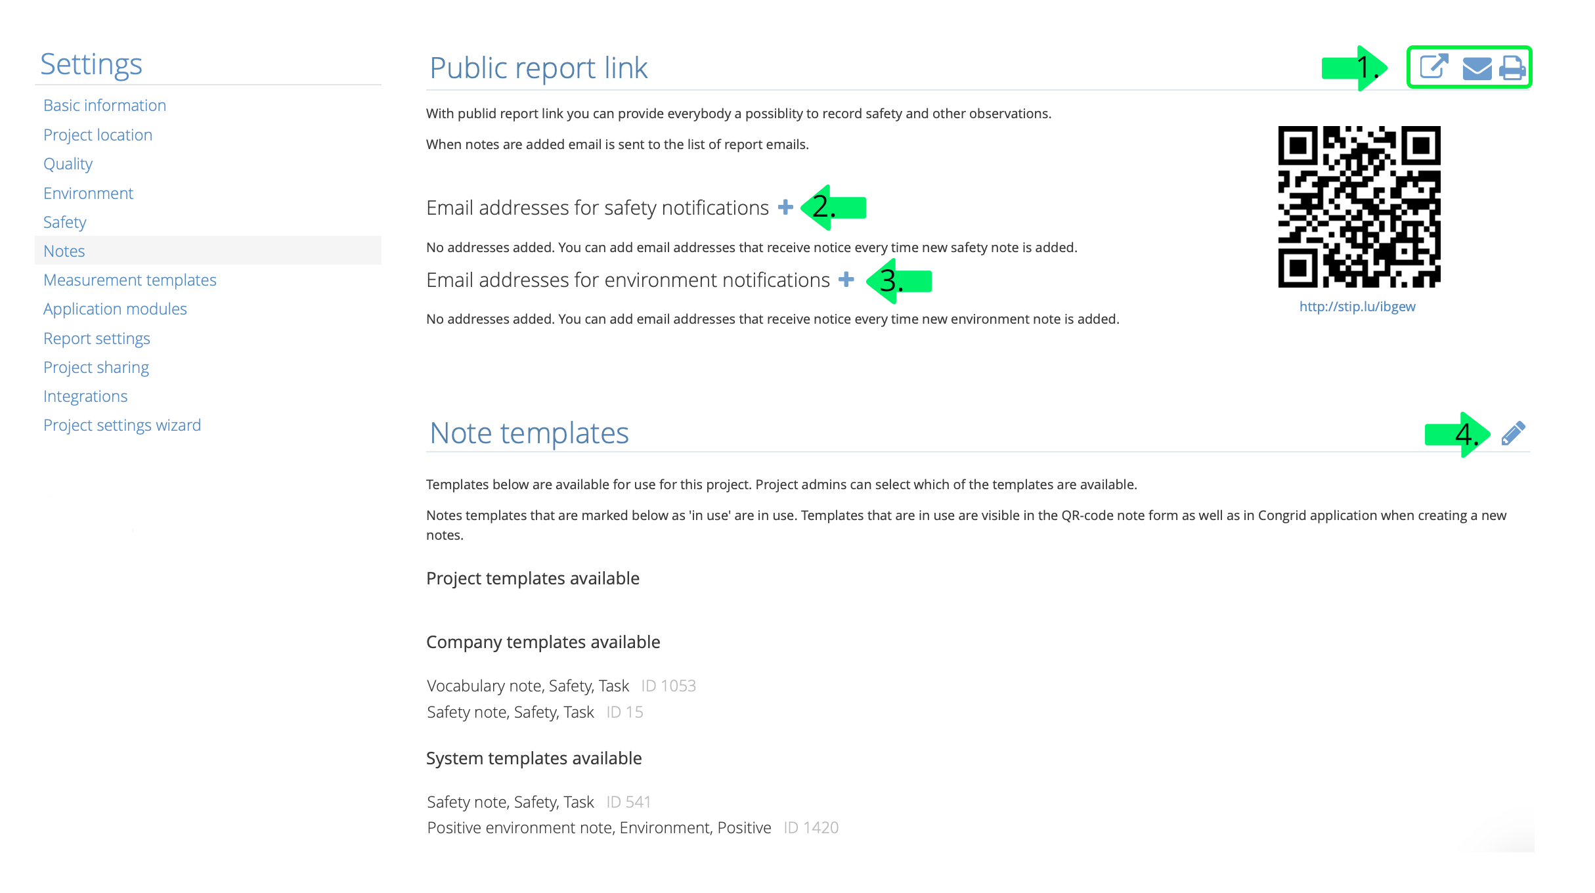Select the Quality settings item
This screenshot has width=1595, height=893.
click(x=68, y=163)
